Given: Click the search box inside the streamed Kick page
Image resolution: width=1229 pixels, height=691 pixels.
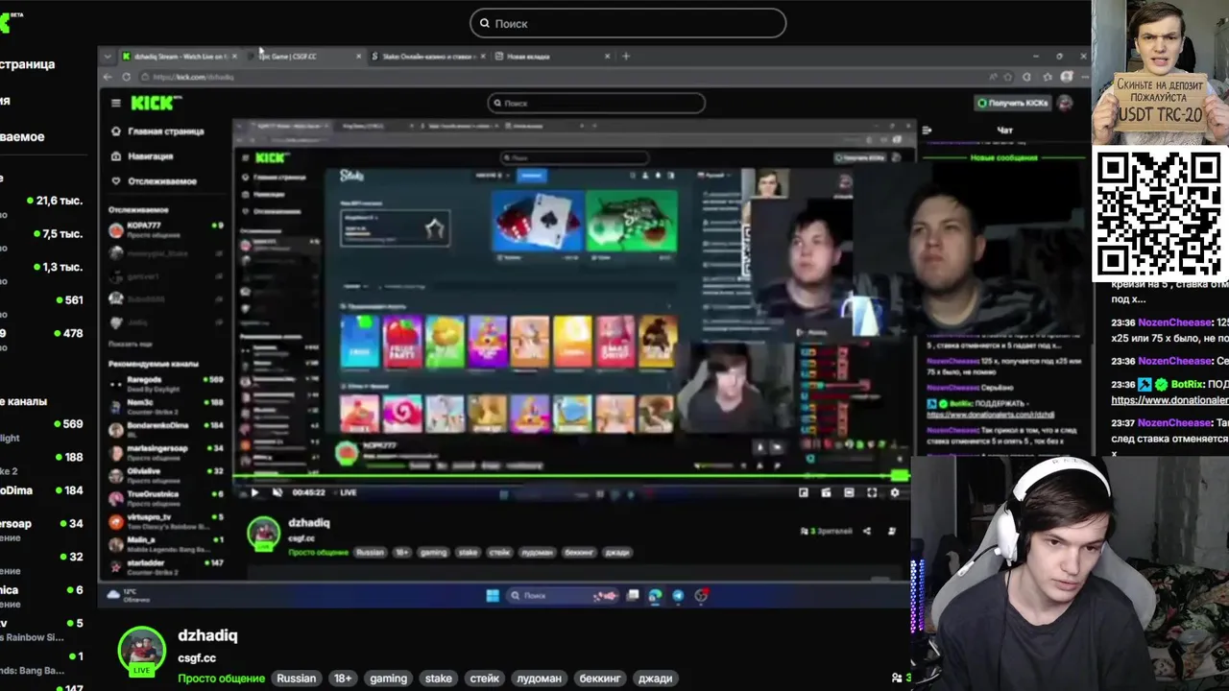Looking at the screenshot, I should point(596,103).
